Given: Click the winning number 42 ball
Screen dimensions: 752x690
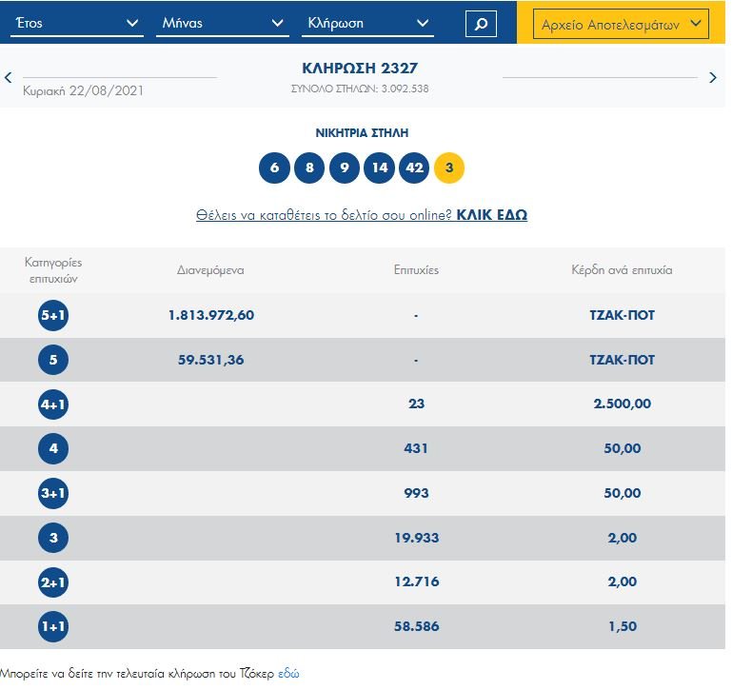Looking at the screenshot, I should 414,168.
